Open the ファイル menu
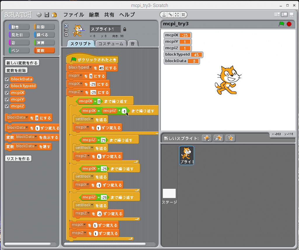299x250 pixels. pos(74,15)
